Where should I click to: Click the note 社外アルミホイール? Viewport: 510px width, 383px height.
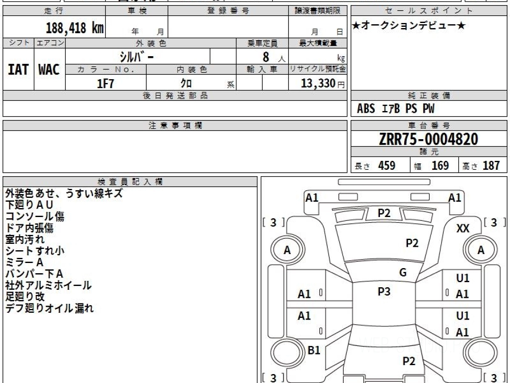click(x=48, y=285)
